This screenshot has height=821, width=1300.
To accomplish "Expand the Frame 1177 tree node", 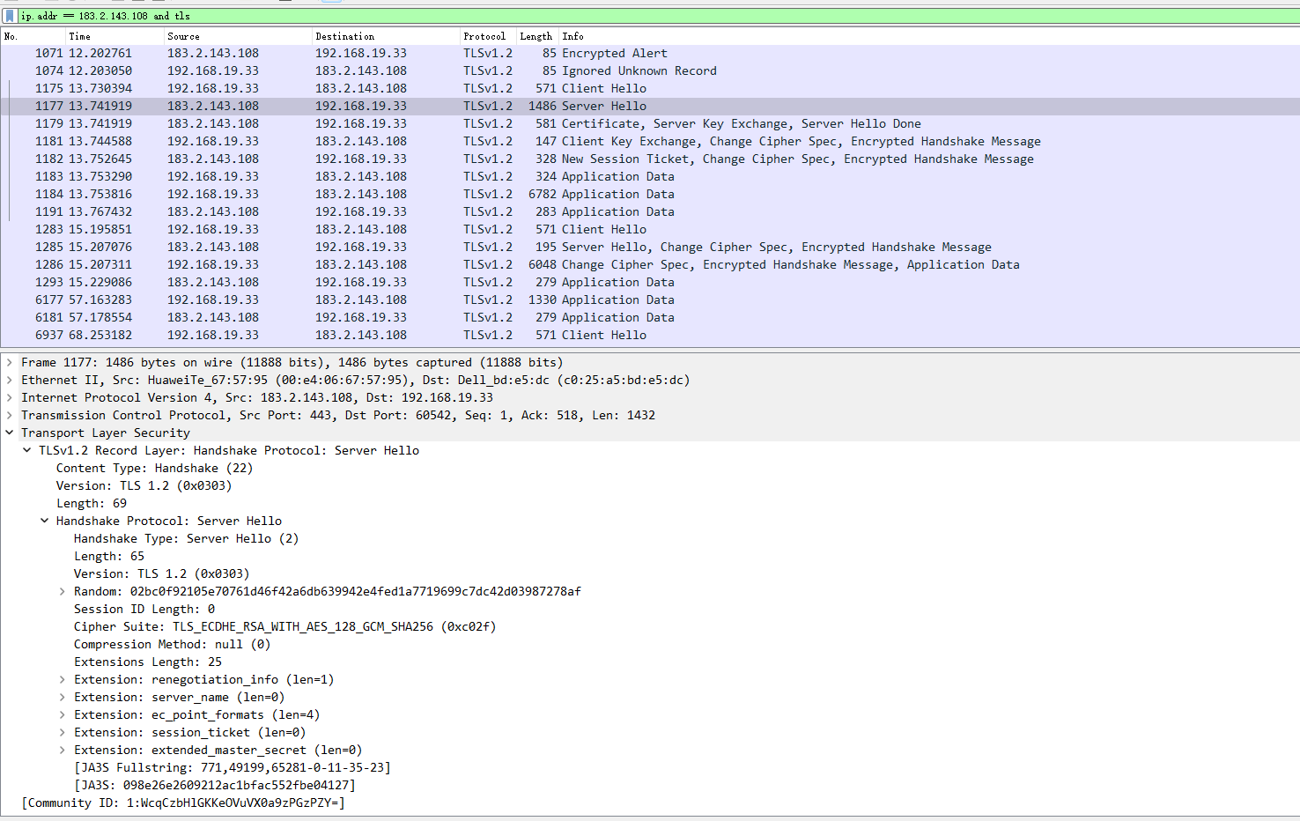I will coord(10,362).
